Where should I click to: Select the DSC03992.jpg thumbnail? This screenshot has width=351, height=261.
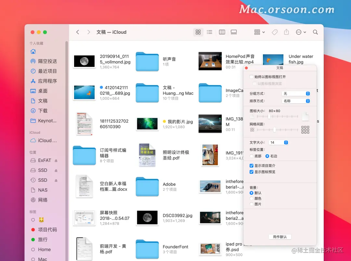click(147, 217)
